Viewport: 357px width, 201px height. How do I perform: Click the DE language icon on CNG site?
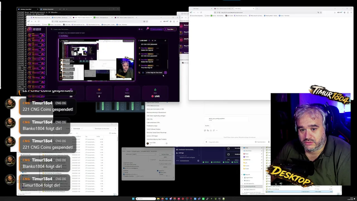click(x=141, y=29)
